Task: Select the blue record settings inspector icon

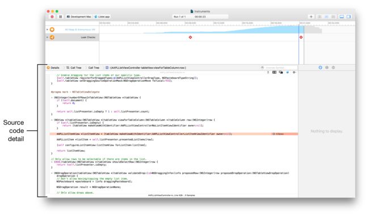Action: pos(320,68)
